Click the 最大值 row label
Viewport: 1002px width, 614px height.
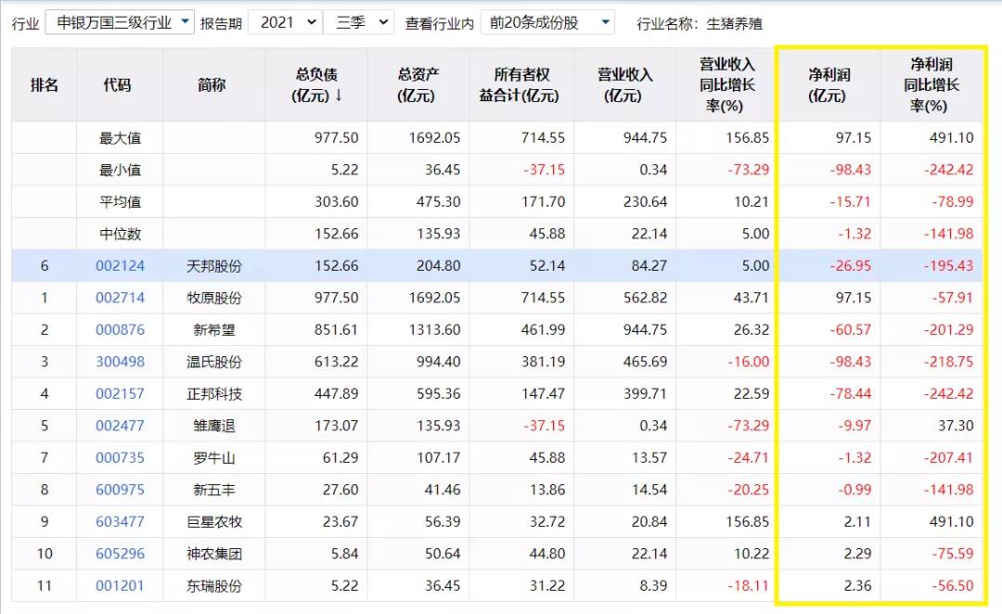click(120, 138)
